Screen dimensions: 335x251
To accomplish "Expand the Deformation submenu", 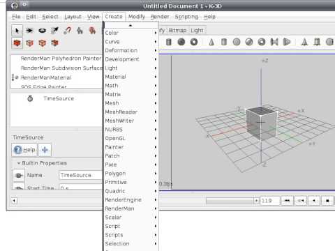I will 131,50.
